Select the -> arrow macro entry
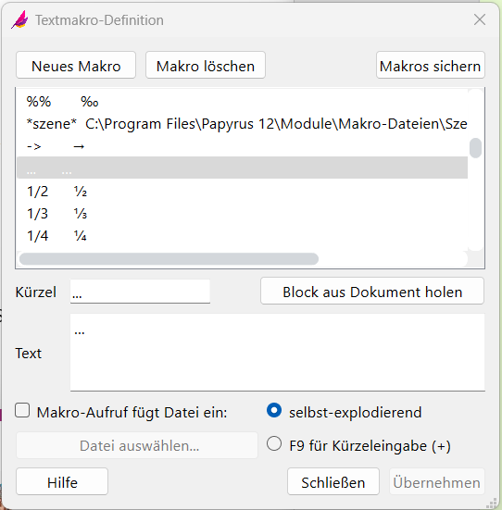This screenshot has width=502, height=510. pyautogui.click(x=243, y=146)
